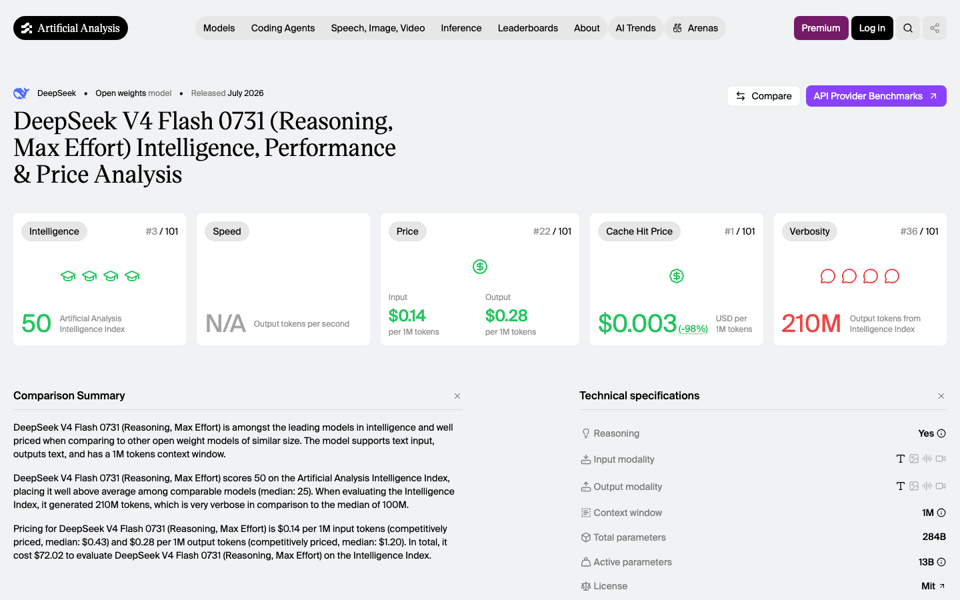Click the #3 / 101 intelligence rank

click(x=162, y=231)
